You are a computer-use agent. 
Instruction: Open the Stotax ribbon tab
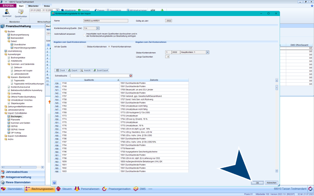(x=47, y=6)
